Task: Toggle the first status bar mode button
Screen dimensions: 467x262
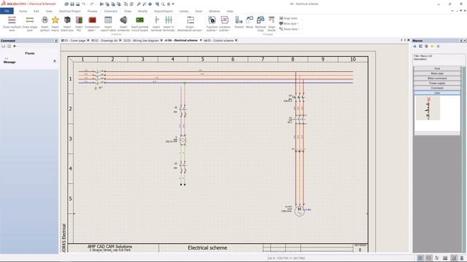Action: point(420,258)
